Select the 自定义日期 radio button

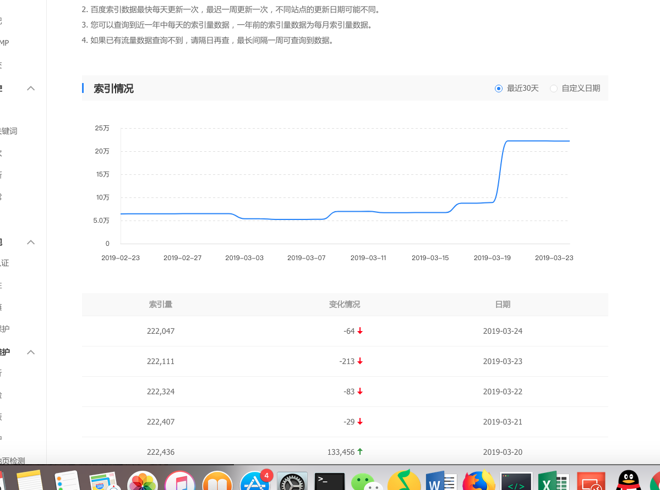tap(554, 89)
